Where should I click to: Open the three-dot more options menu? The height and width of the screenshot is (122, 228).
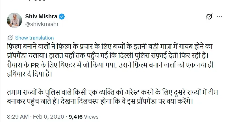(x=219, y=17)
